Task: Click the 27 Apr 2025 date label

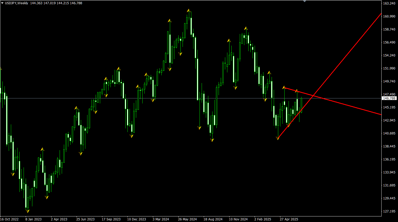Action: point(289,219)
